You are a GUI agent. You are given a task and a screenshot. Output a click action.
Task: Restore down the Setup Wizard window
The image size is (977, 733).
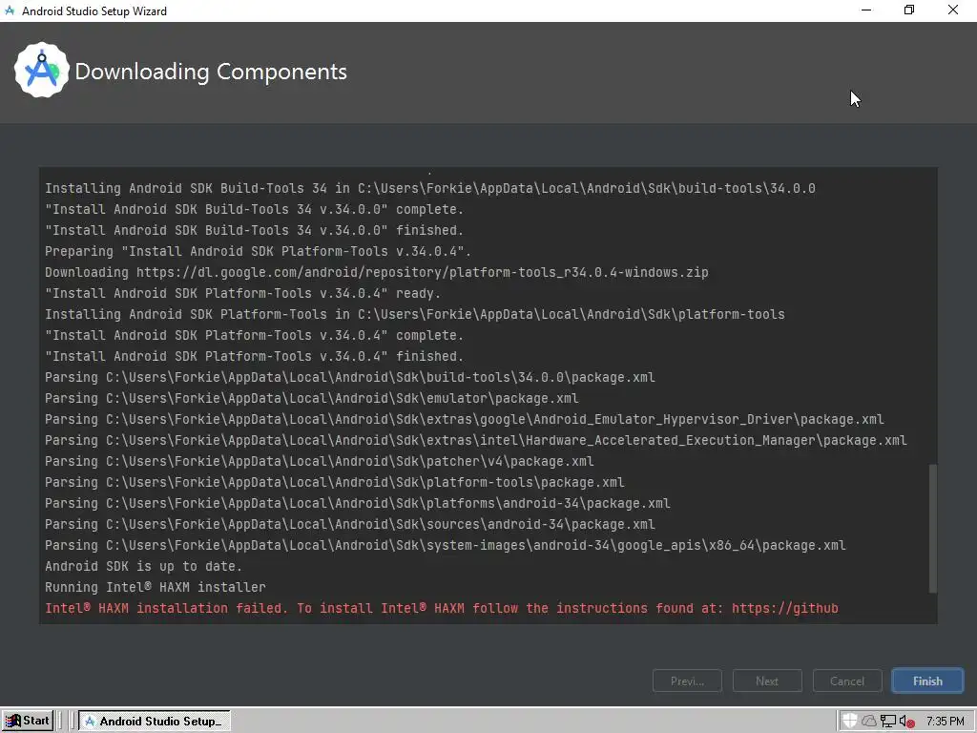coord(909,10)
